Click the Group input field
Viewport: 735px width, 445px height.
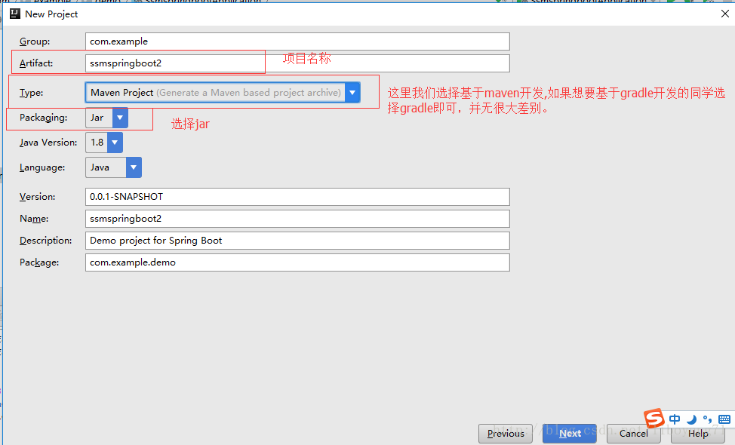pos(297,41)
